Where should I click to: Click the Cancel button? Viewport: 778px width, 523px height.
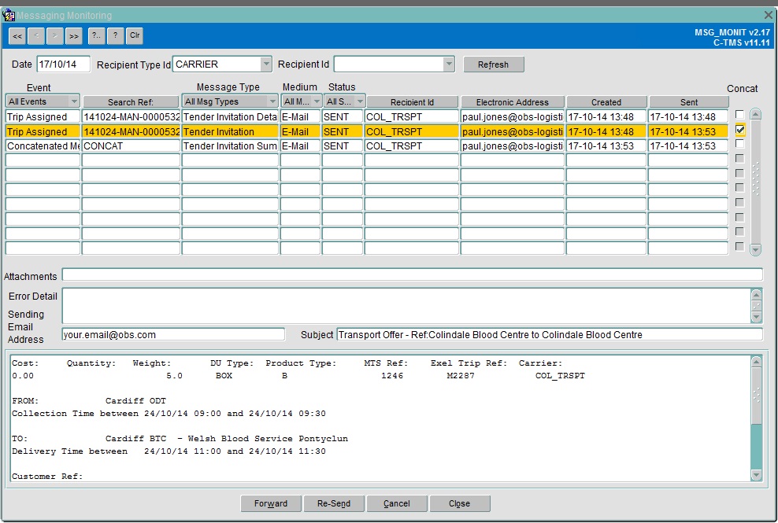[x=397, y=503]
